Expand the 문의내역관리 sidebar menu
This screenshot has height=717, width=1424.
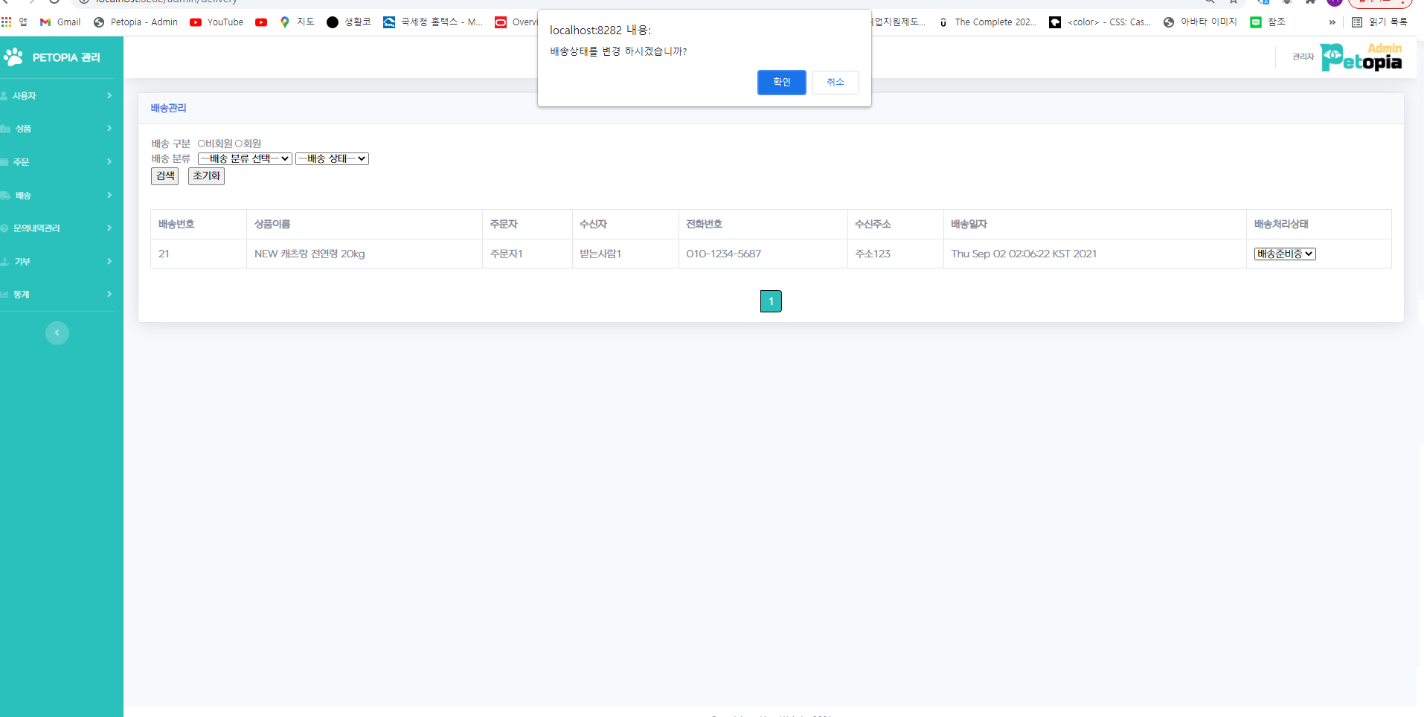[x=57, y=228]
